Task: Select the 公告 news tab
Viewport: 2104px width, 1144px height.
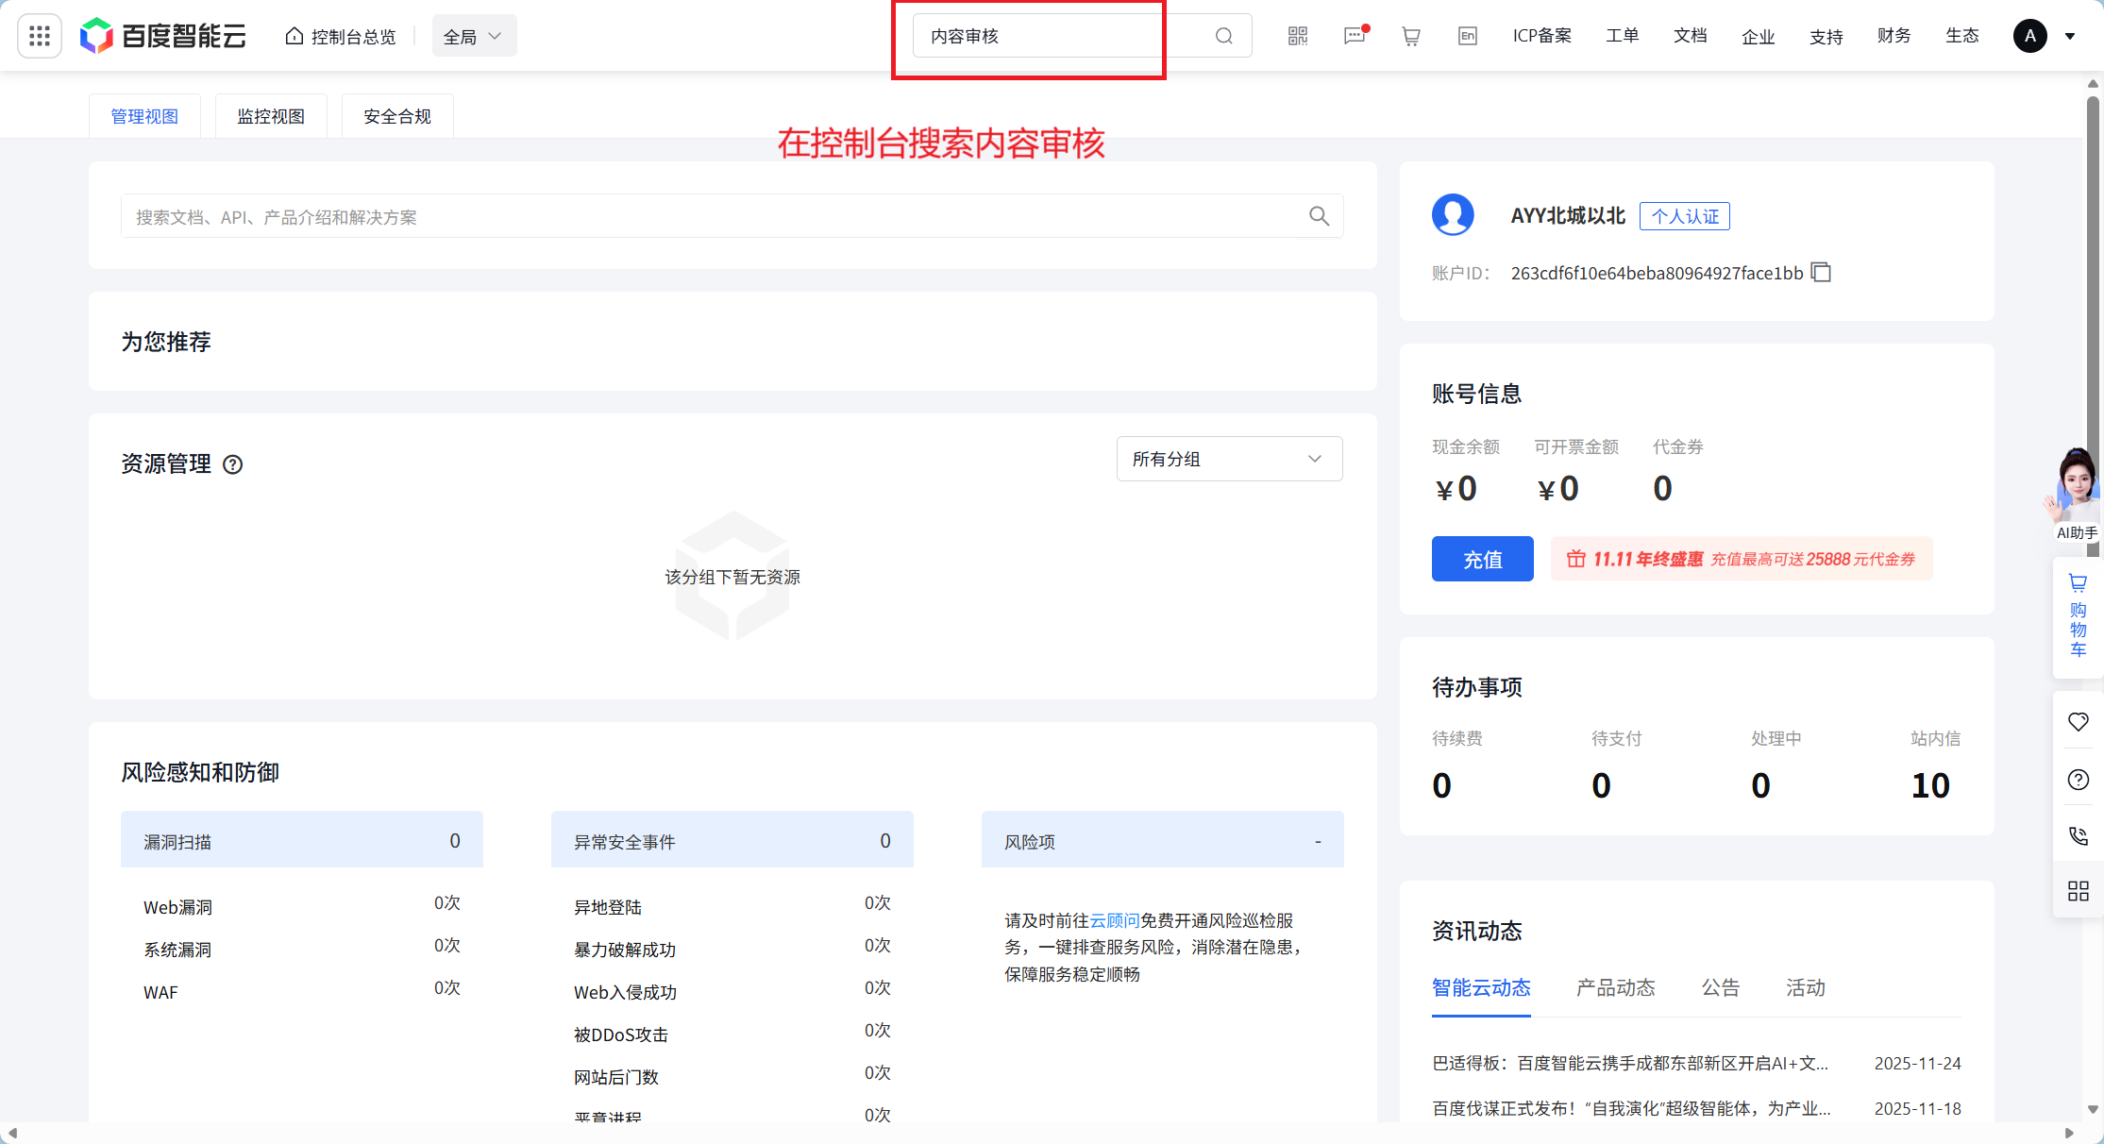Action: (x=1721, y=988)
